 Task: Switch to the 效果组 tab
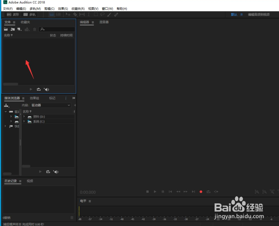[x=34, y=98]
